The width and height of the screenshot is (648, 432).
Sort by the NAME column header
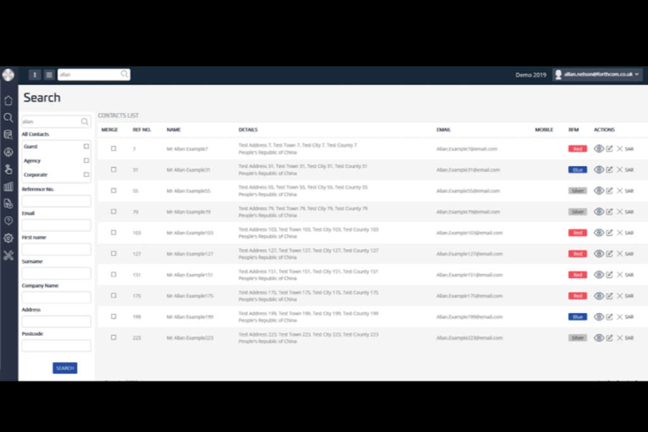174,130
